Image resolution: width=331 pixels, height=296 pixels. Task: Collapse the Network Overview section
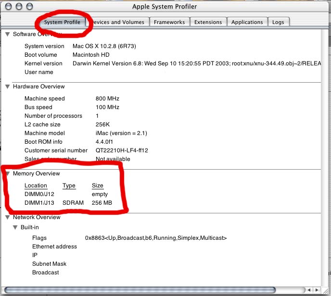(8, 217)
